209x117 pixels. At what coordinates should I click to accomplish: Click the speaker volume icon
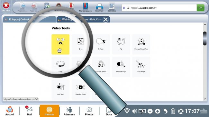coord(135,111)
